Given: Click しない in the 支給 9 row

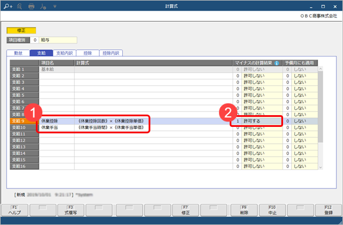Looking at the screenshot, I should tap(305, 121).
